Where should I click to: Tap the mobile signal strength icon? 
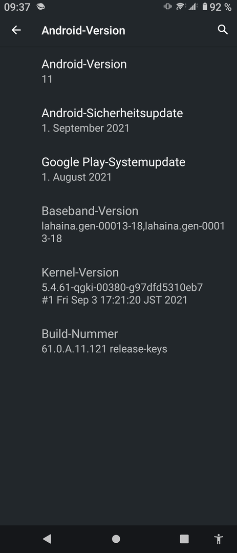coord(193,6)
